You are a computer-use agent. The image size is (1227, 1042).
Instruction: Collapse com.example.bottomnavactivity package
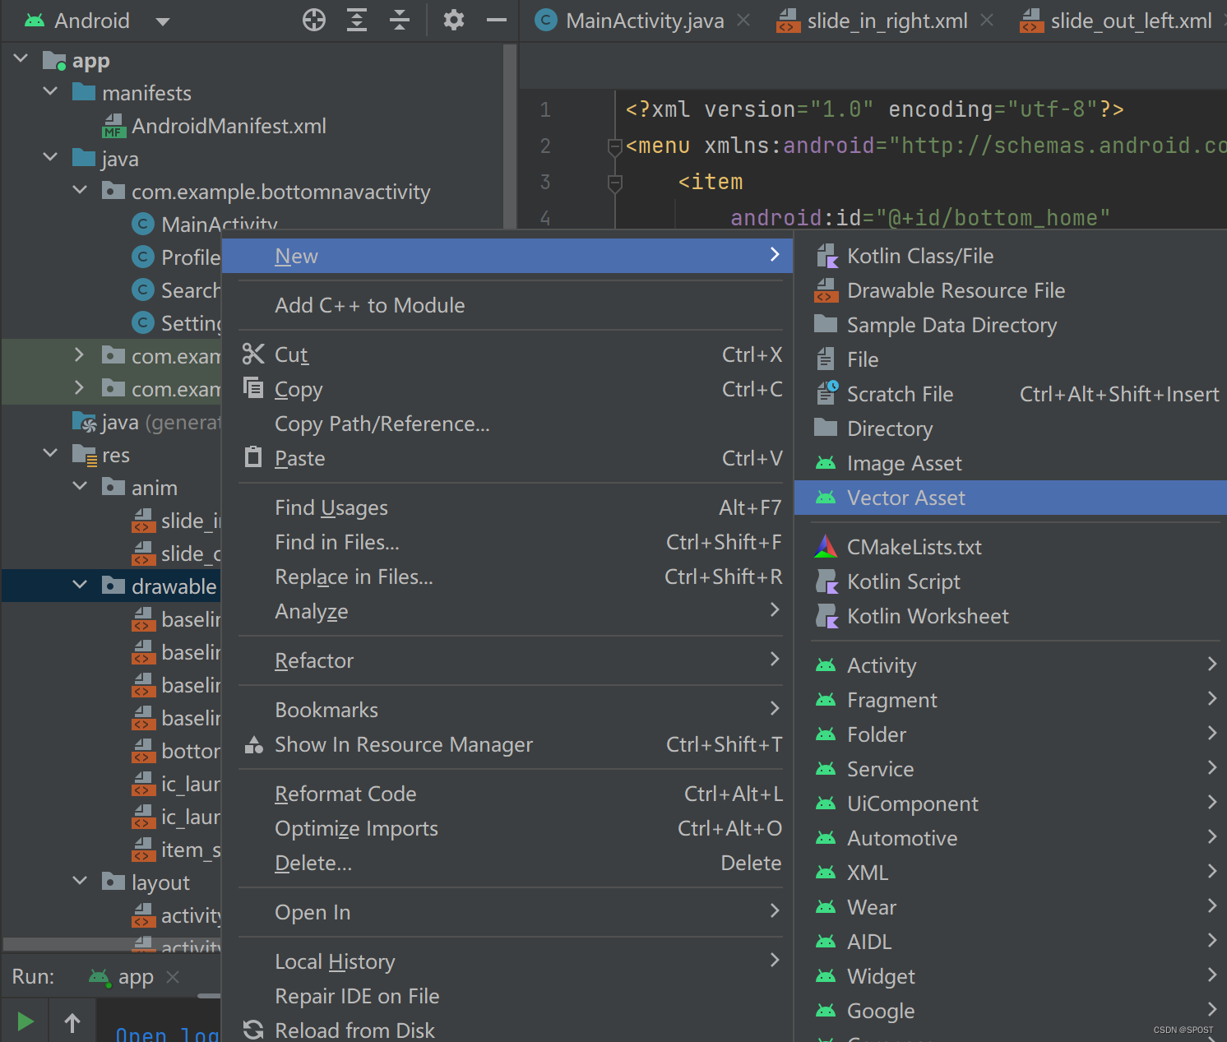coord(81,190)
